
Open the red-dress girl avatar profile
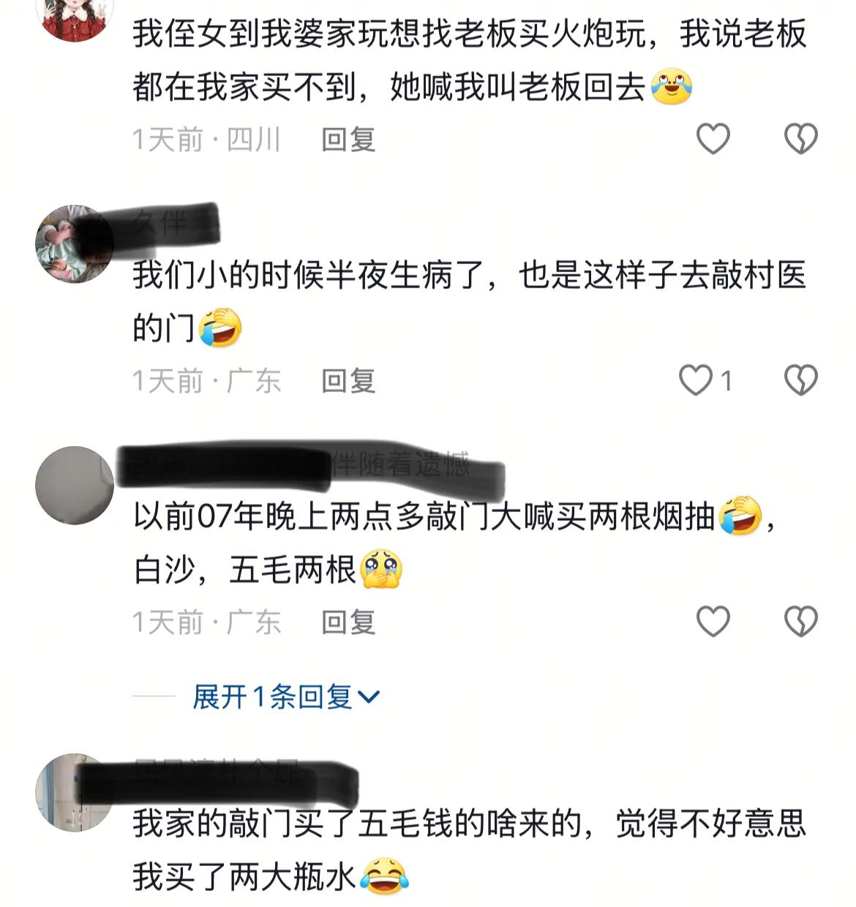point(75,16)
